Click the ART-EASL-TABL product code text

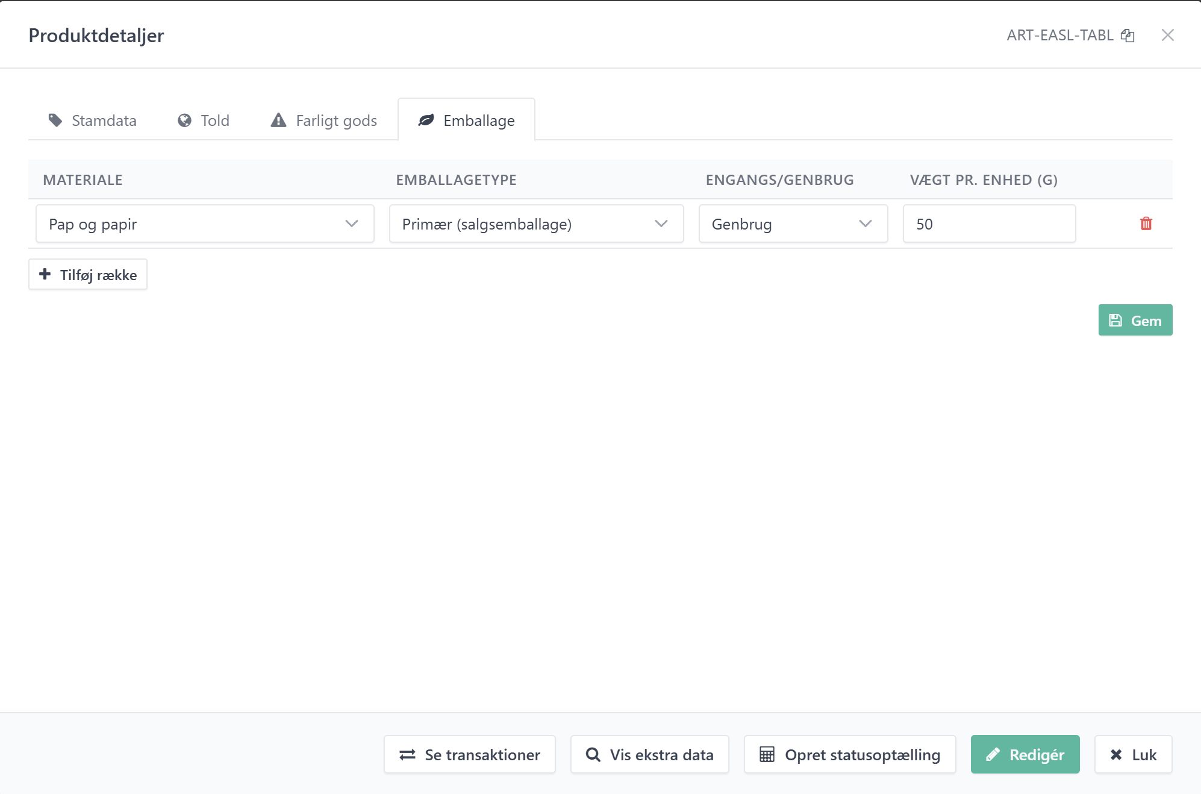coord(1060,36)
